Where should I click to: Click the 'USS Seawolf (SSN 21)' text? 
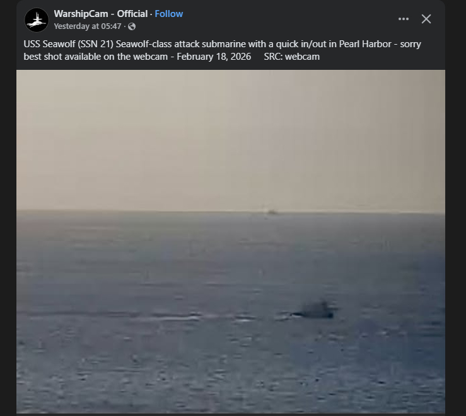click(69, 44)
